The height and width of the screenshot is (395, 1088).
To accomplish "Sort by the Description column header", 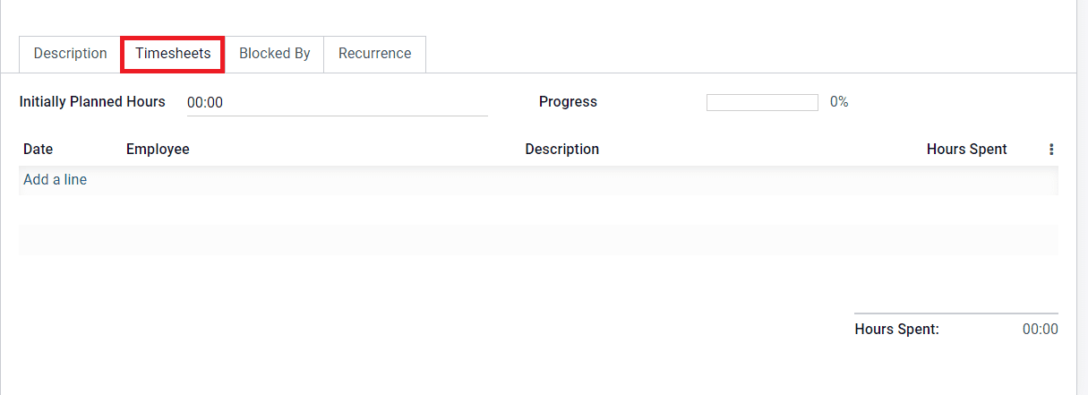I will [x=562, y=150].
